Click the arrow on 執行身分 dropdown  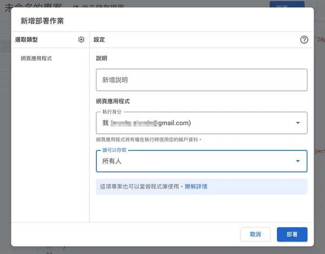pos(297,123)
